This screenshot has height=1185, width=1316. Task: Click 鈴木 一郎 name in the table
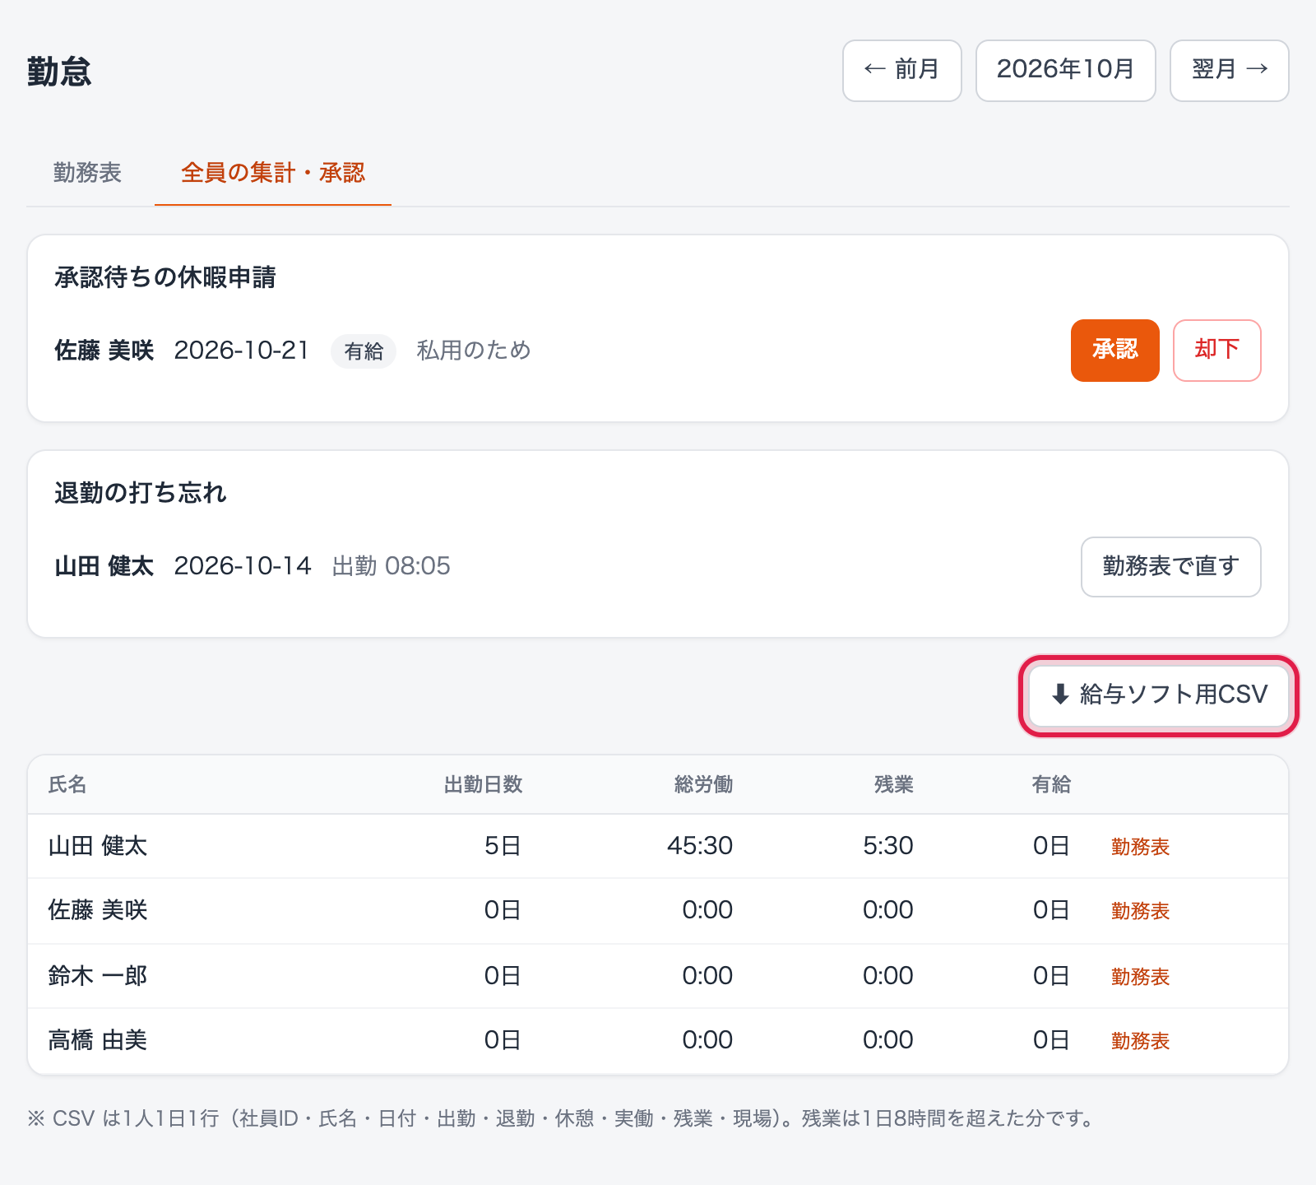(98, 976)
